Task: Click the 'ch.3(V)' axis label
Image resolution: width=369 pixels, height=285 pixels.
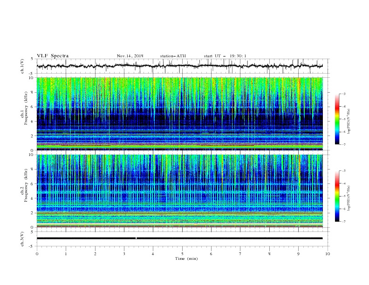Action: point(22,239)
